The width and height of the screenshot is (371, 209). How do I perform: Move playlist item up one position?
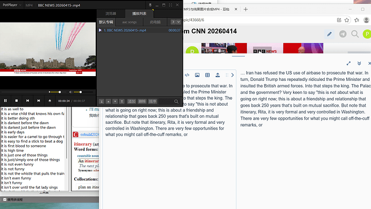pos(109,101)
